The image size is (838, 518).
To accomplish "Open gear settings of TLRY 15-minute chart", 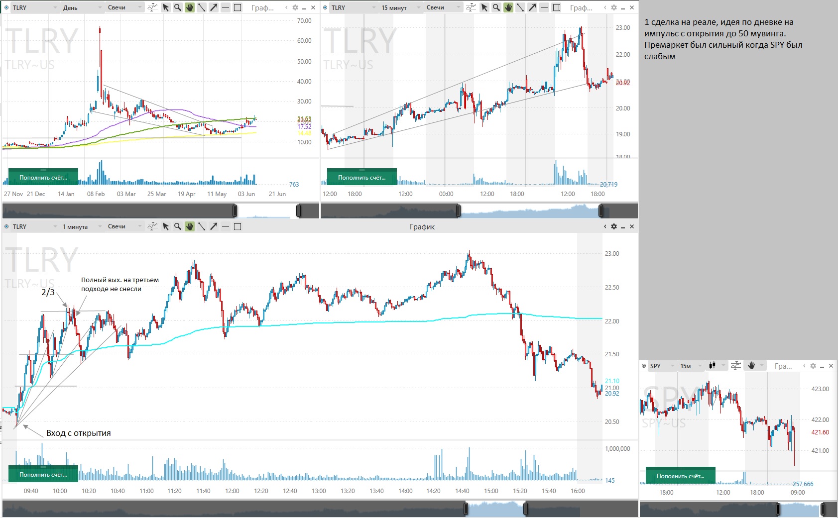I will [x=614, y=7].
